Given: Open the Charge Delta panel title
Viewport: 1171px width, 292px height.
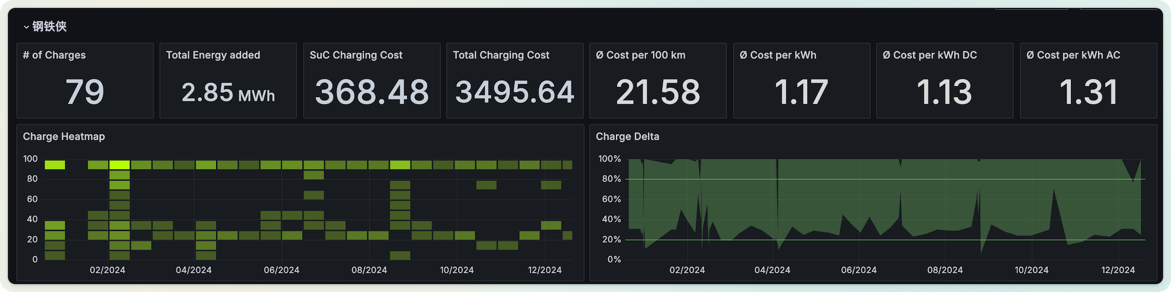Looking at the screenshot, I should click(627, 137).
